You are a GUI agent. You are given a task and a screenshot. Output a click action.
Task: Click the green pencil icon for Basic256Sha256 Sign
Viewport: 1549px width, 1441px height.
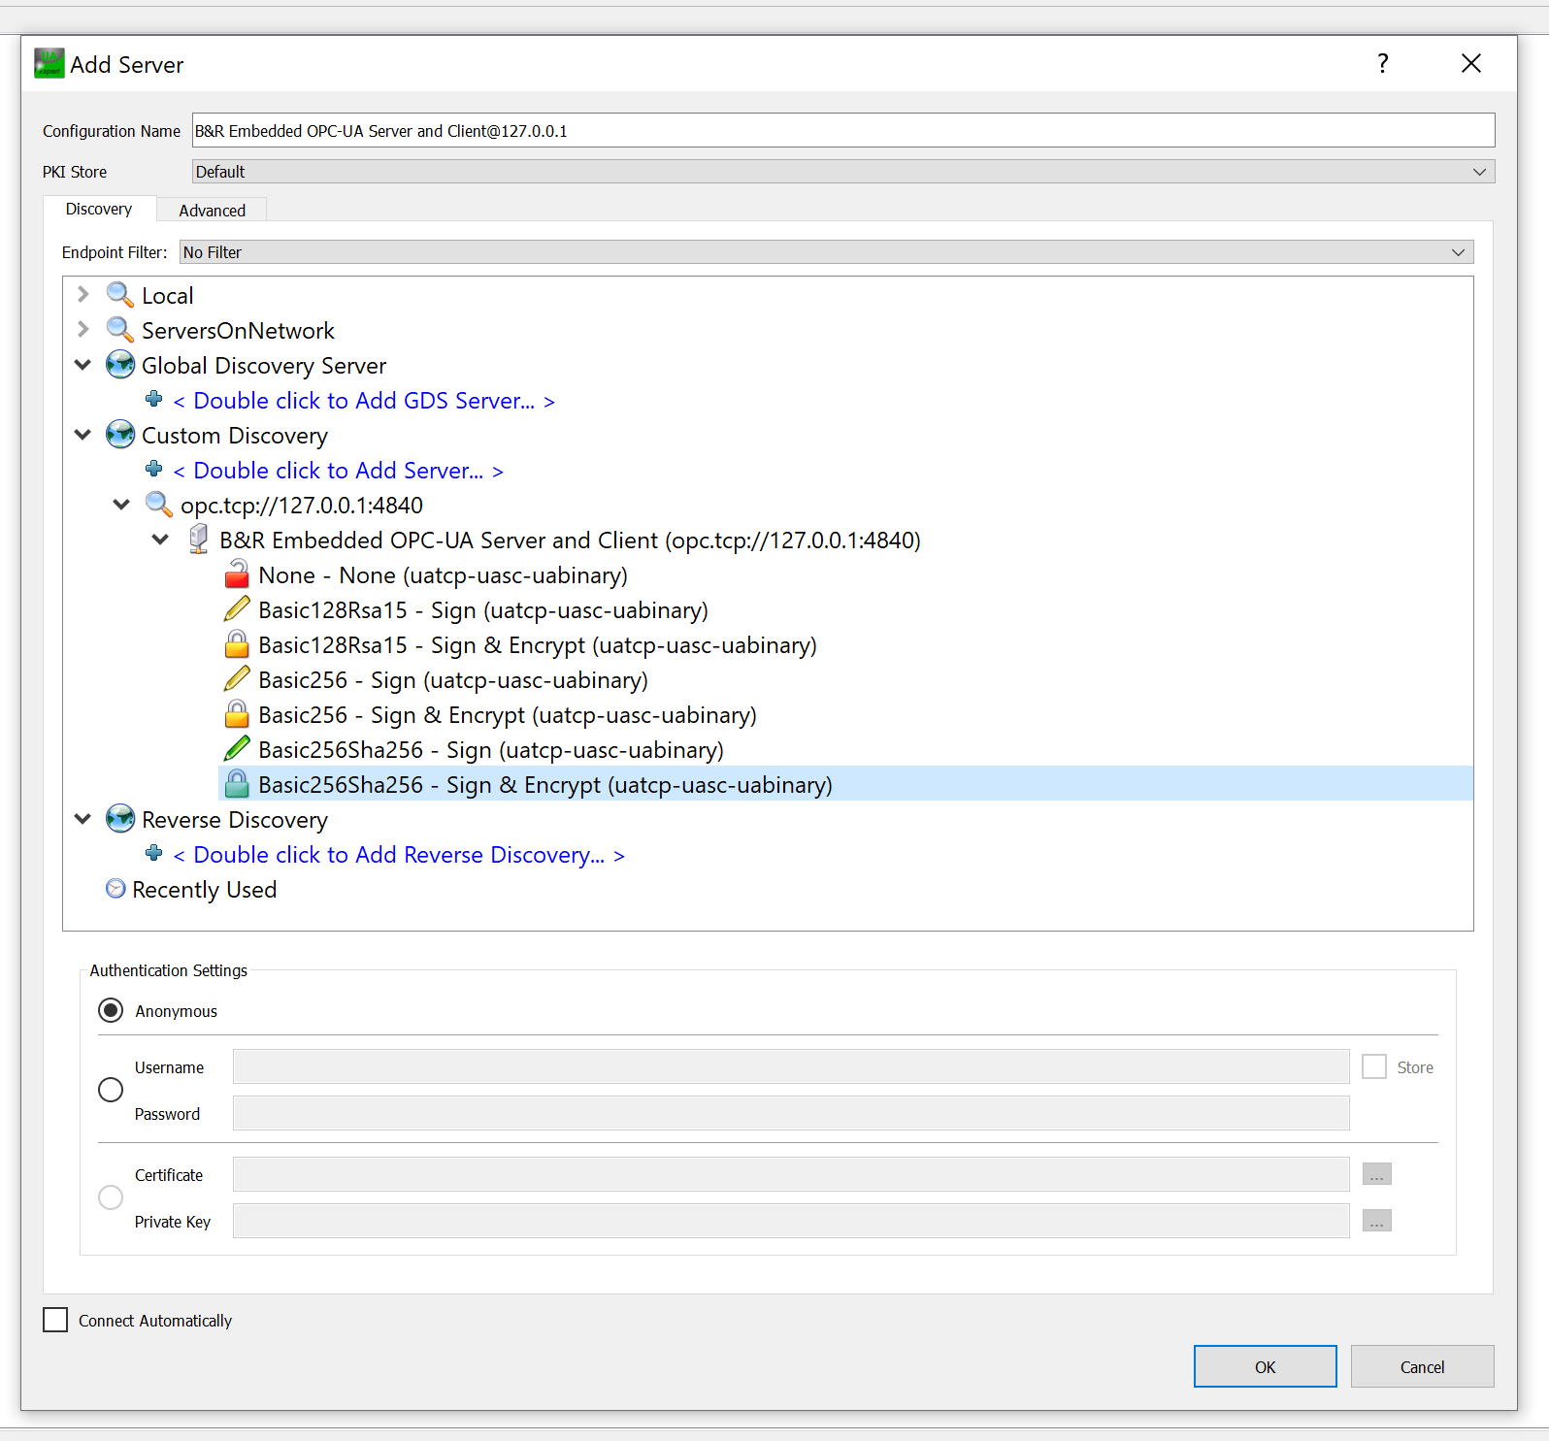click(x=237, y=749)
